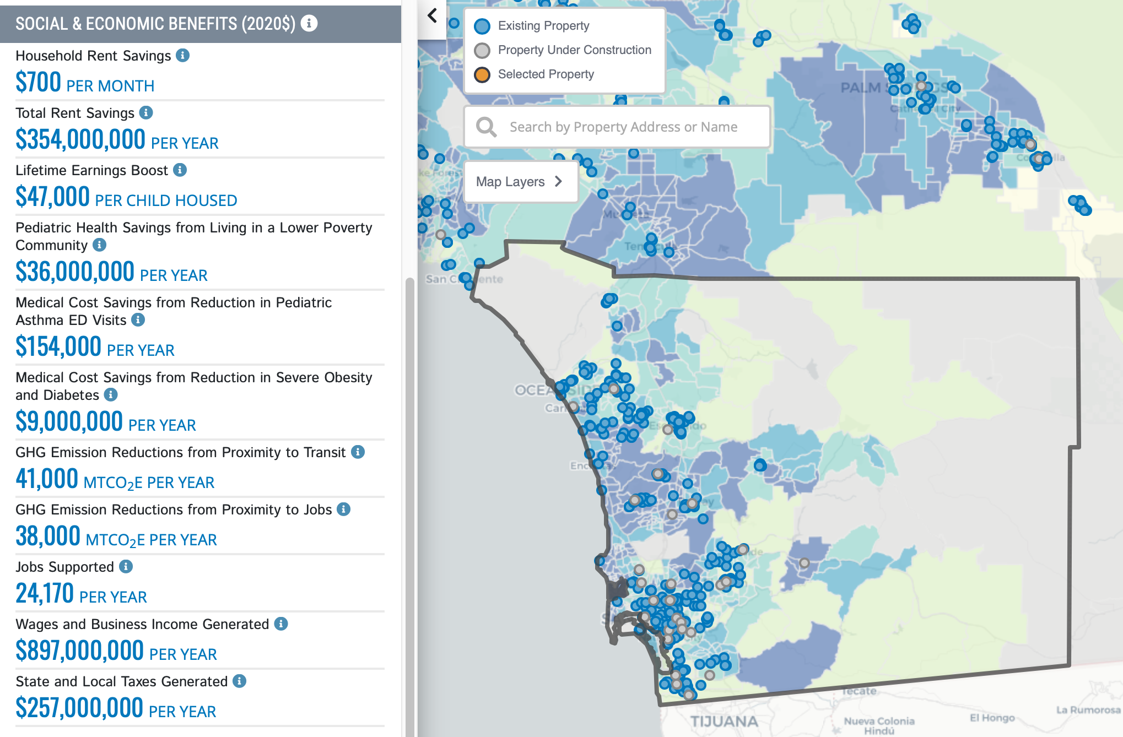Click the Existing Property blue legend swatch

482,26
